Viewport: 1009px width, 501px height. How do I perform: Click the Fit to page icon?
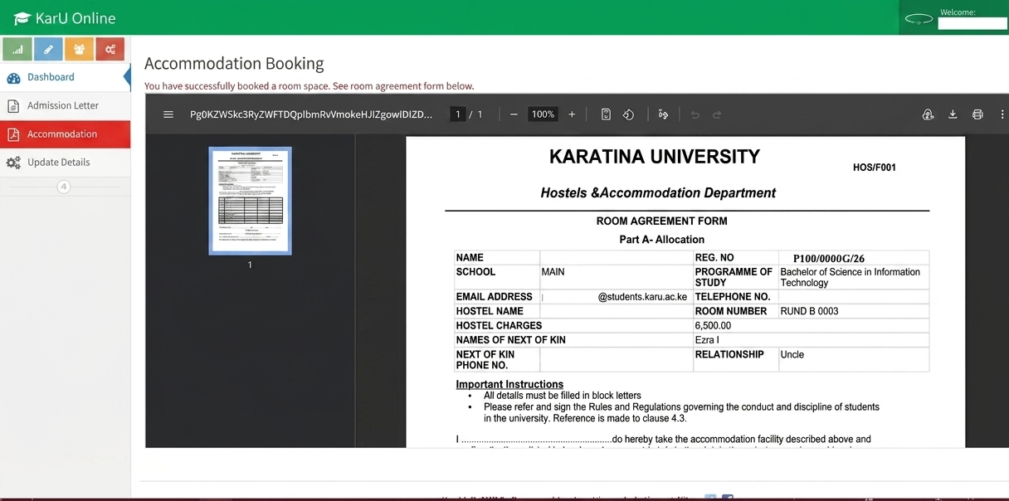[607, 114]
